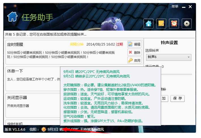Click the 9月5日 forecast line in tooltip
The image size is (201, 138).
pyautogui.click(x=97, y=76)
